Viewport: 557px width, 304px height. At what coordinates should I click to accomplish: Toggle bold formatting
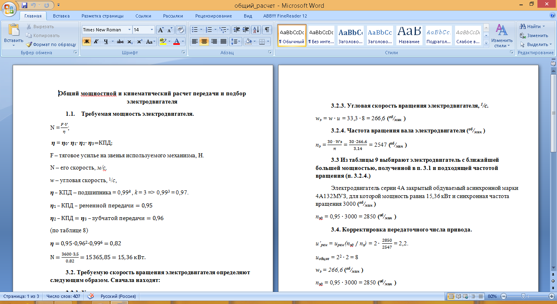tap(86, 42)
